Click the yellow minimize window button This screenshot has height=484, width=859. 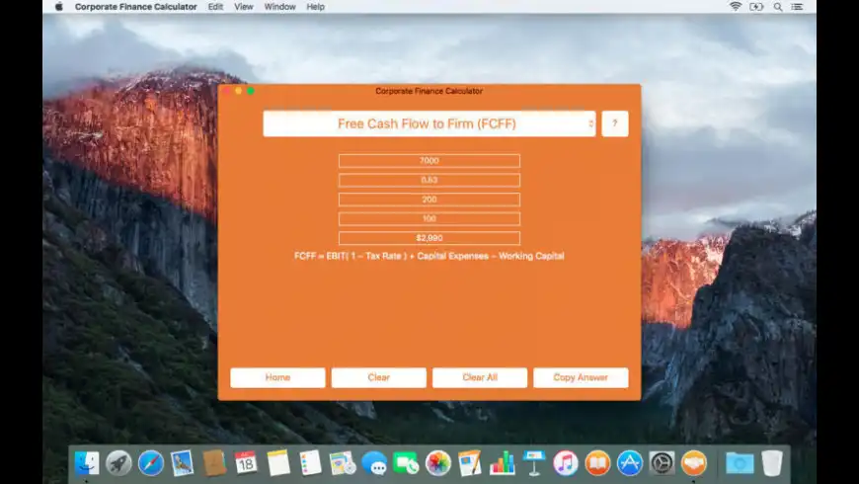pos(238,91)
